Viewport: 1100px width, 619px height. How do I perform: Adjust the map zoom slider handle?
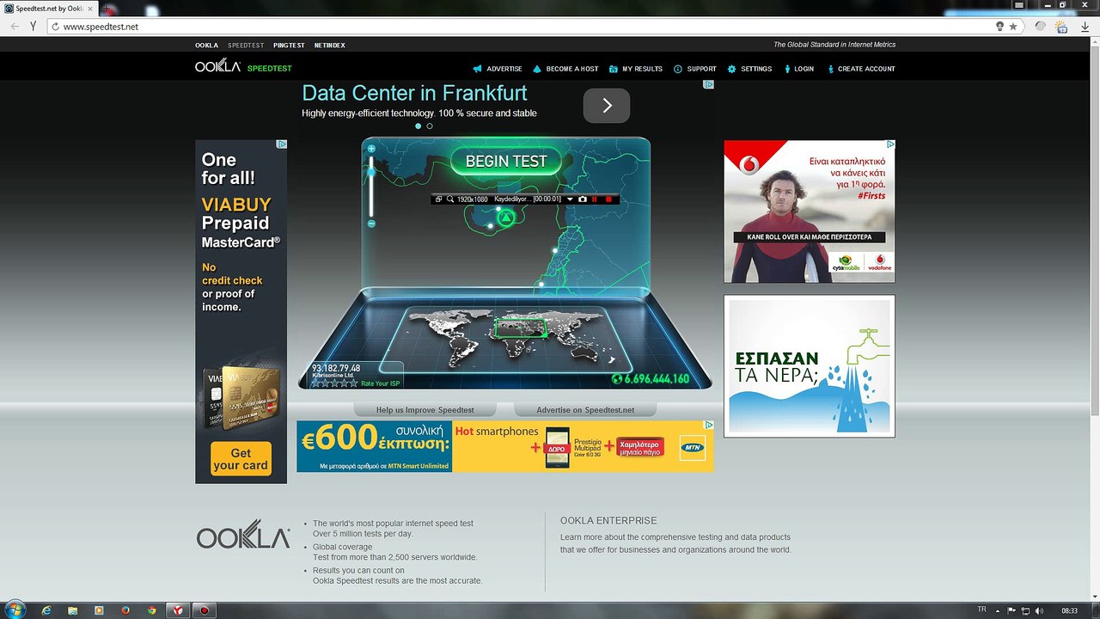[x=371, y=172]
